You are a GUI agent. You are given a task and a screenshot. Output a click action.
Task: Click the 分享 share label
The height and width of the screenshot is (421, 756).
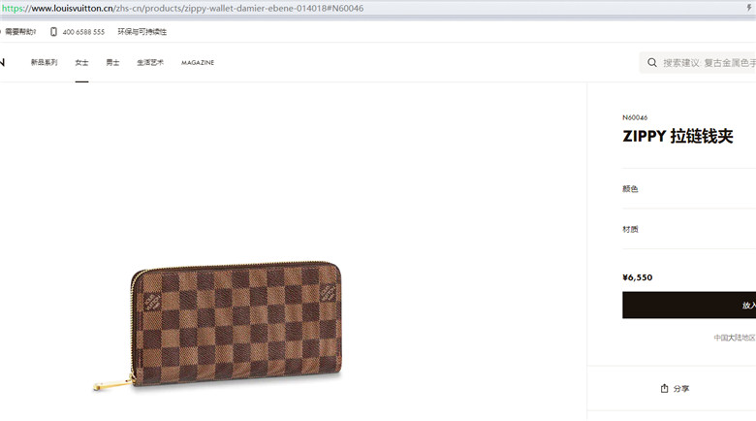681,389
